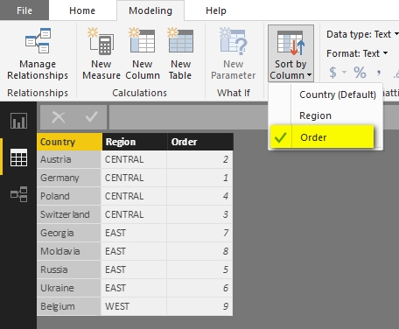
Task: Open the Format: Text dropdown
Action: 357,53
